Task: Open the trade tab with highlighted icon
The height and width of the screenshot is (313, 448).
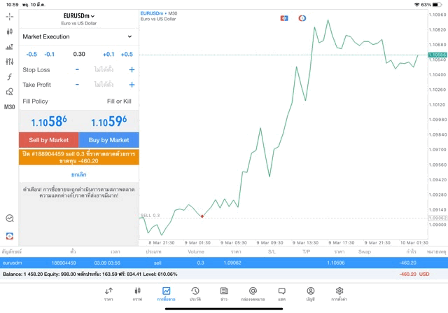Action: click(167, 294)
